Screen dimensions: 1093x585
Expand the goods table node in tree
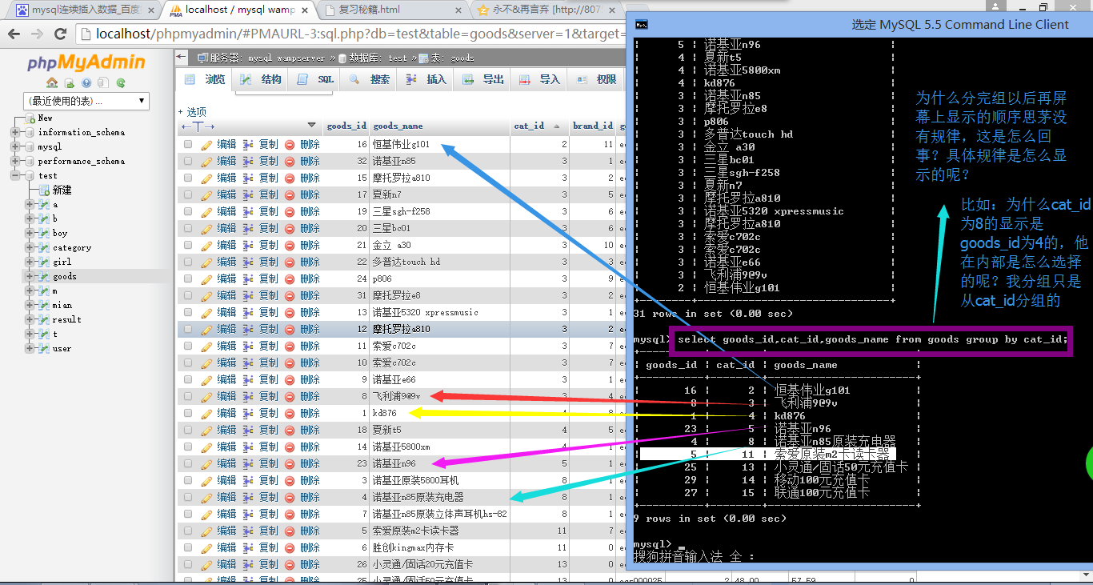pos(30,276)
